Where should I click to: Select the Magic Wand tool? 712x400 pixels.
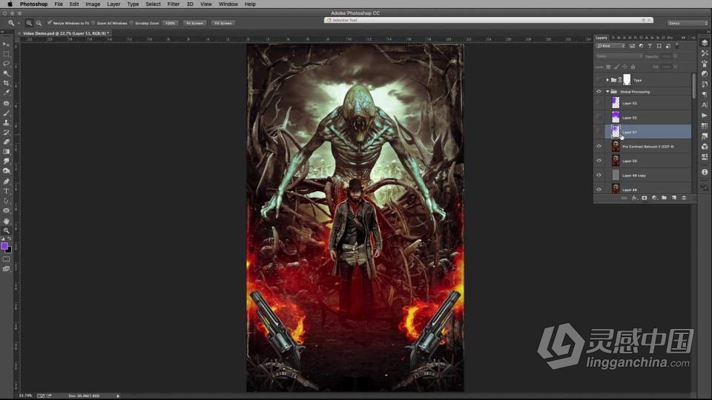tap(7, 73)
